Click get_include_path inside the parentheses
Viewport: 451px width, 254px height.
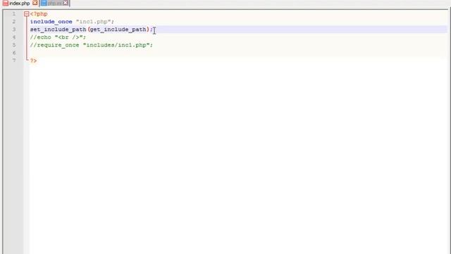click(118, 30)
